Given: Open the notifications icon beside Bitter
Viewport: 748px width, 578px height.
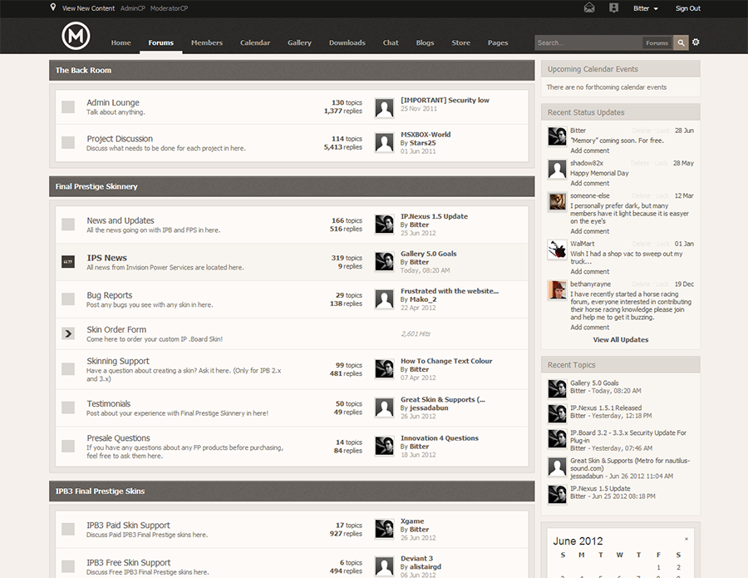Looking at the screenshot, I should [x=613, y=7].
